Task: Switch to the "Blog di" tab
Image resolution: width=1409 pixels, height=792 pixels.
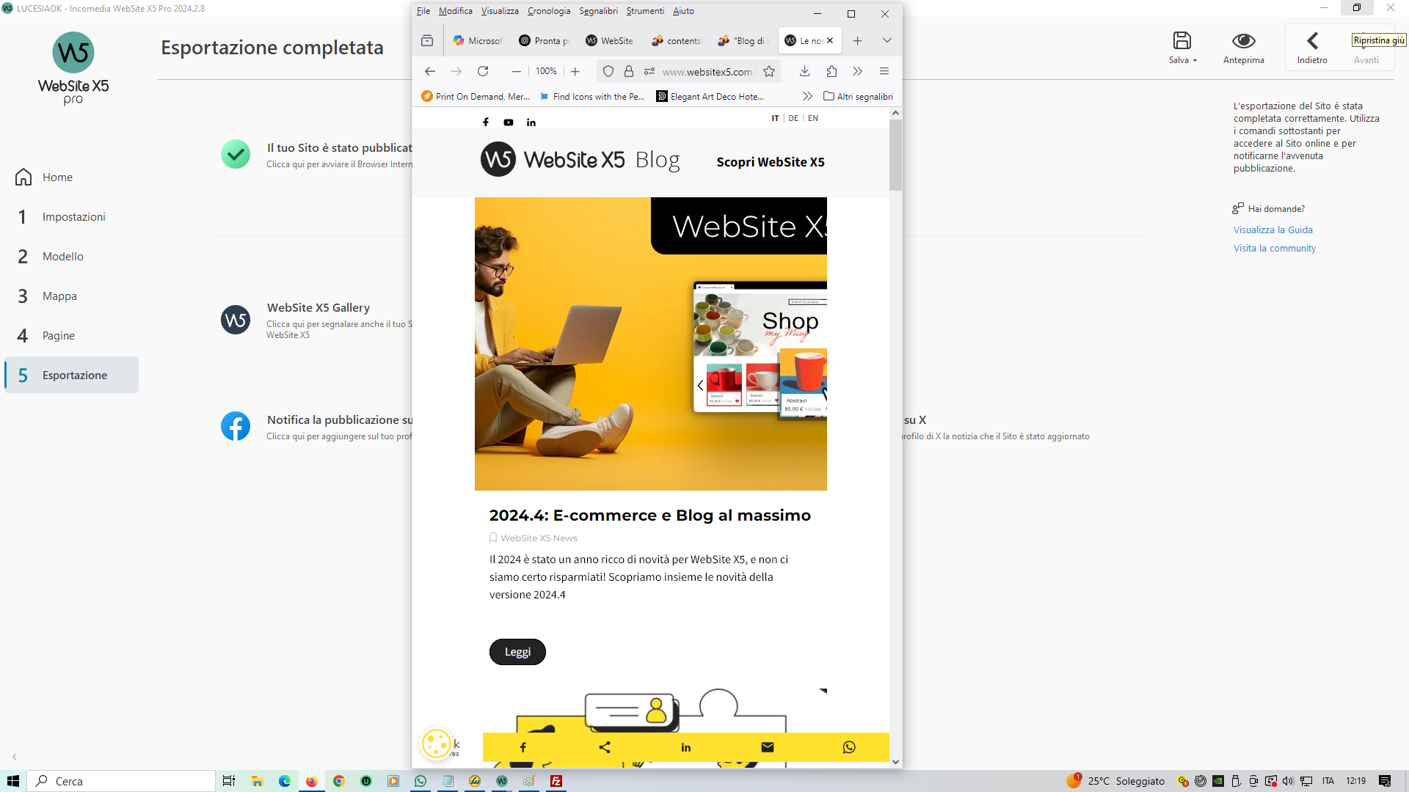Action: tap(742, 41)
